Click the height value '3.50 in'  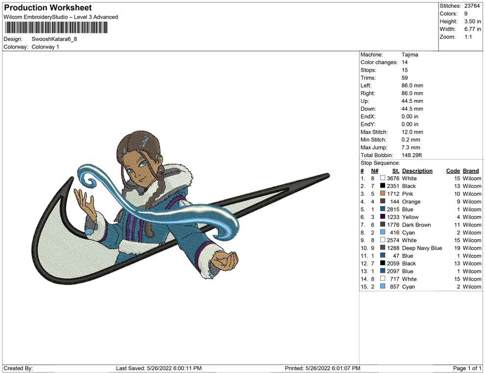(472, 22)
